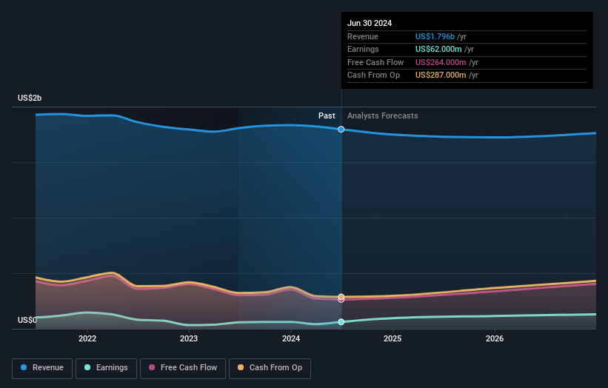The height and width of the screenshot is (388, 608).
Task: Click the US$0 y-axis label
Action: pos(27,320)
